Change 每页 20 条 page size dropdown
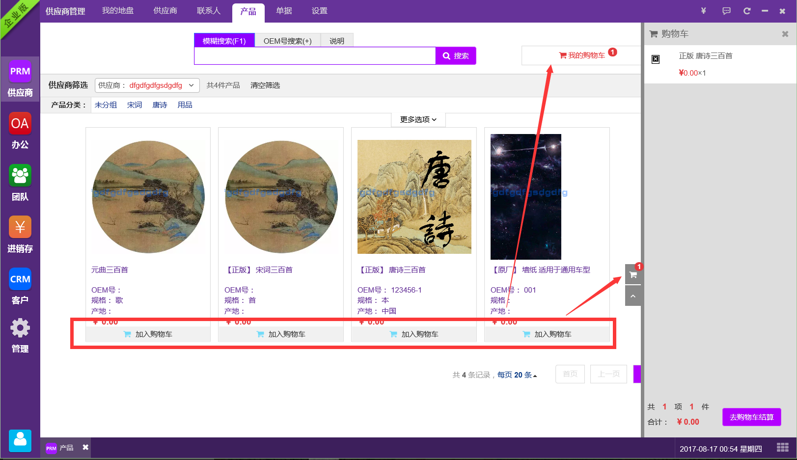The height and width of the screenshot is (460, 797). tap(517, 375)
